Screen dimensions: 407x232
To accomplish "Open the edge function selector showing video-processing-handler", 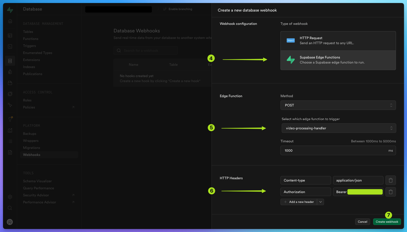I will point(339,128).
